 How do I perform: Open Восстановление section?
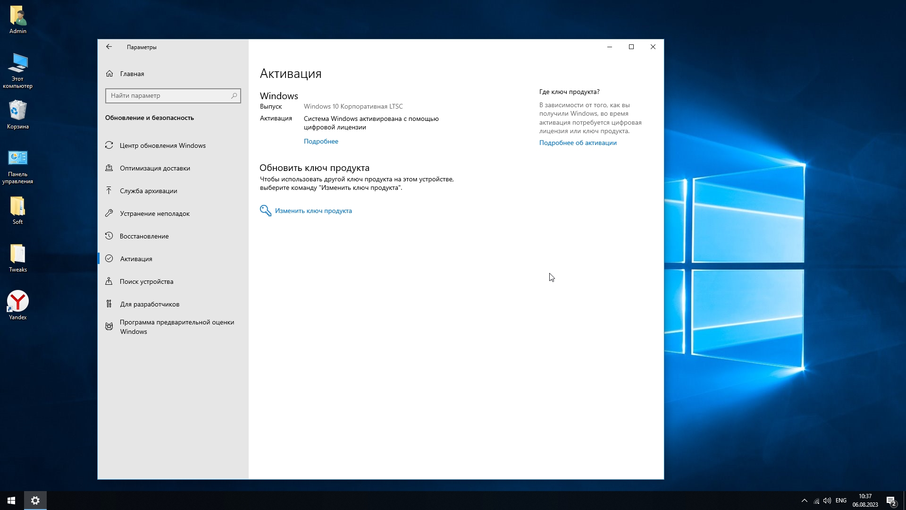point(144,236)
